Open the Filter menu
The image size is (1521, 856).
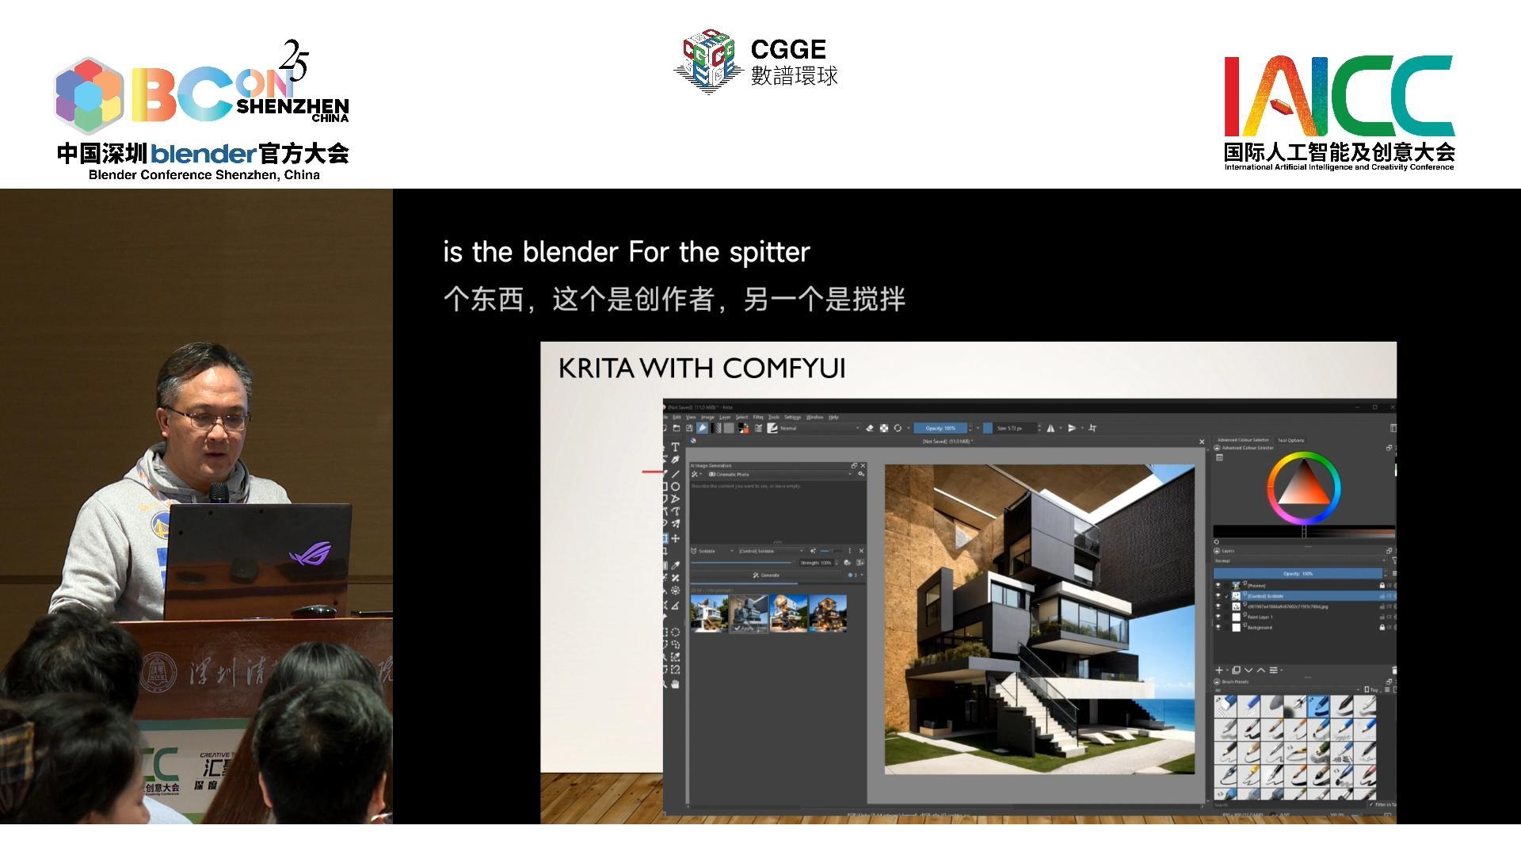(x=758, y=417)
